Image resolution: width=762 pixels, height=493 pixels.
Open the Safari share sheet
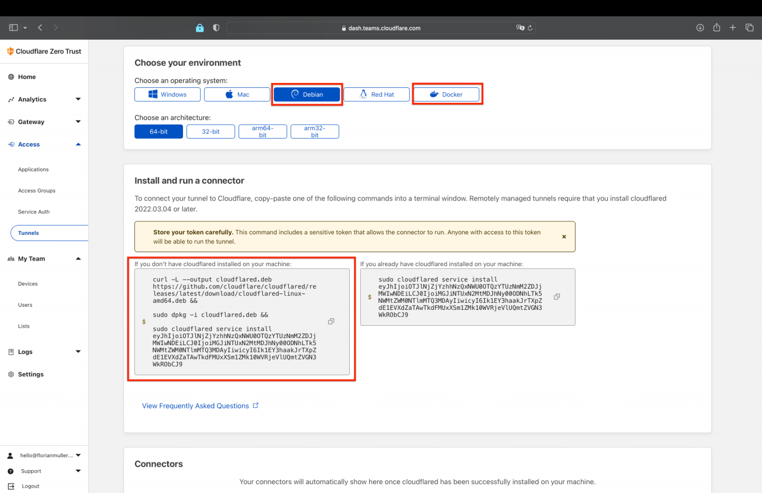716,27
